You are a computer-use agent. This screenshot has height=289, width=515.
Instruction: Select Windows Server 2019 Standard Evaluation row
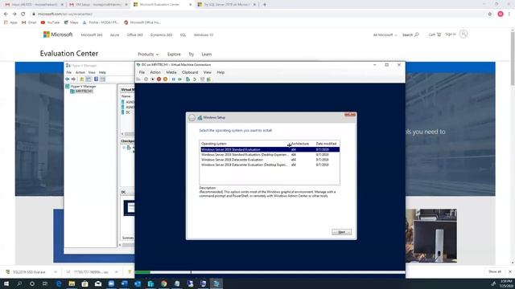click(x=270, y=149)
